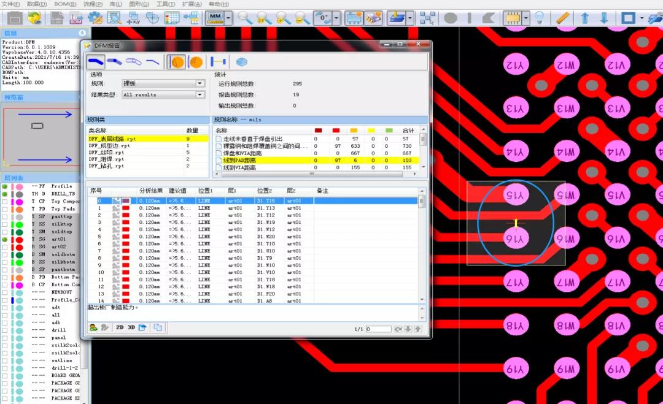The width and height of the screenshot is (663, 404).
Task: Click the light bulb highlight icon
Action: [540, 18]
